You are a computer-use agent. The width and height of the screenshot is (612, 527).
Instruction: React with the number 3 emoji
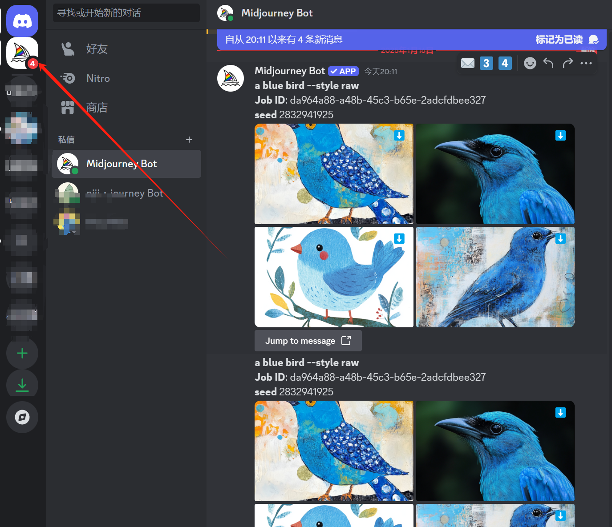[x=486, y=63]
